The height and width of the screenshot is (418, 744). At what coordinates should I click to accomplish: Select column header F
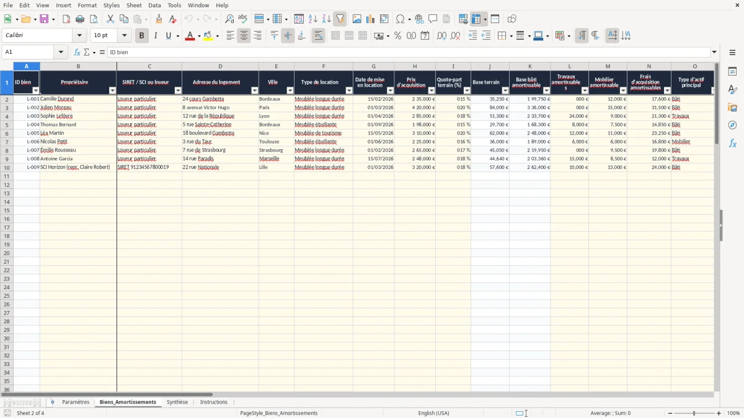pyautogui.click(x=324, y=66)
